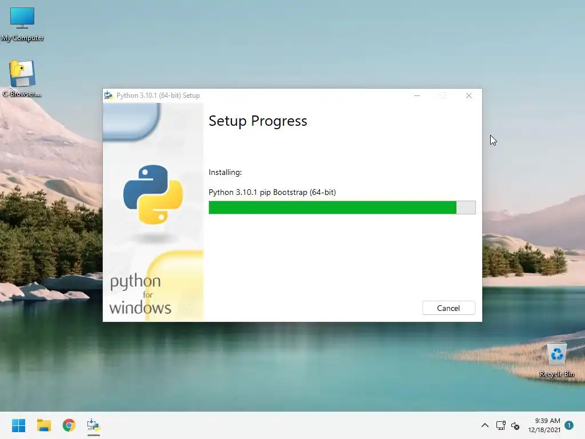Select the 'Python 3.10.1 pip Bootstrap (64-bit)' text
Viewport: 585px width, 439px height.
[272, 192]
